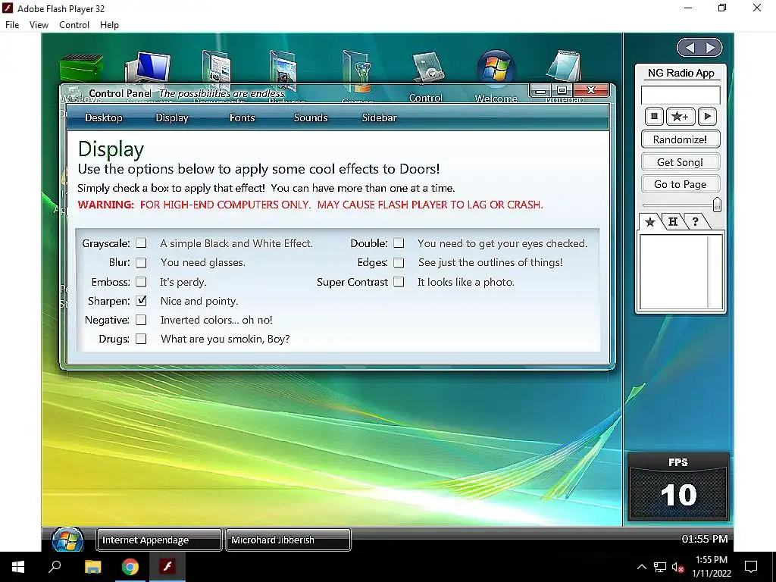This screenshot has width=776, height=582.
Task: Click the Go to Page button
Action: pyautogui.click(x=681, y=184)
